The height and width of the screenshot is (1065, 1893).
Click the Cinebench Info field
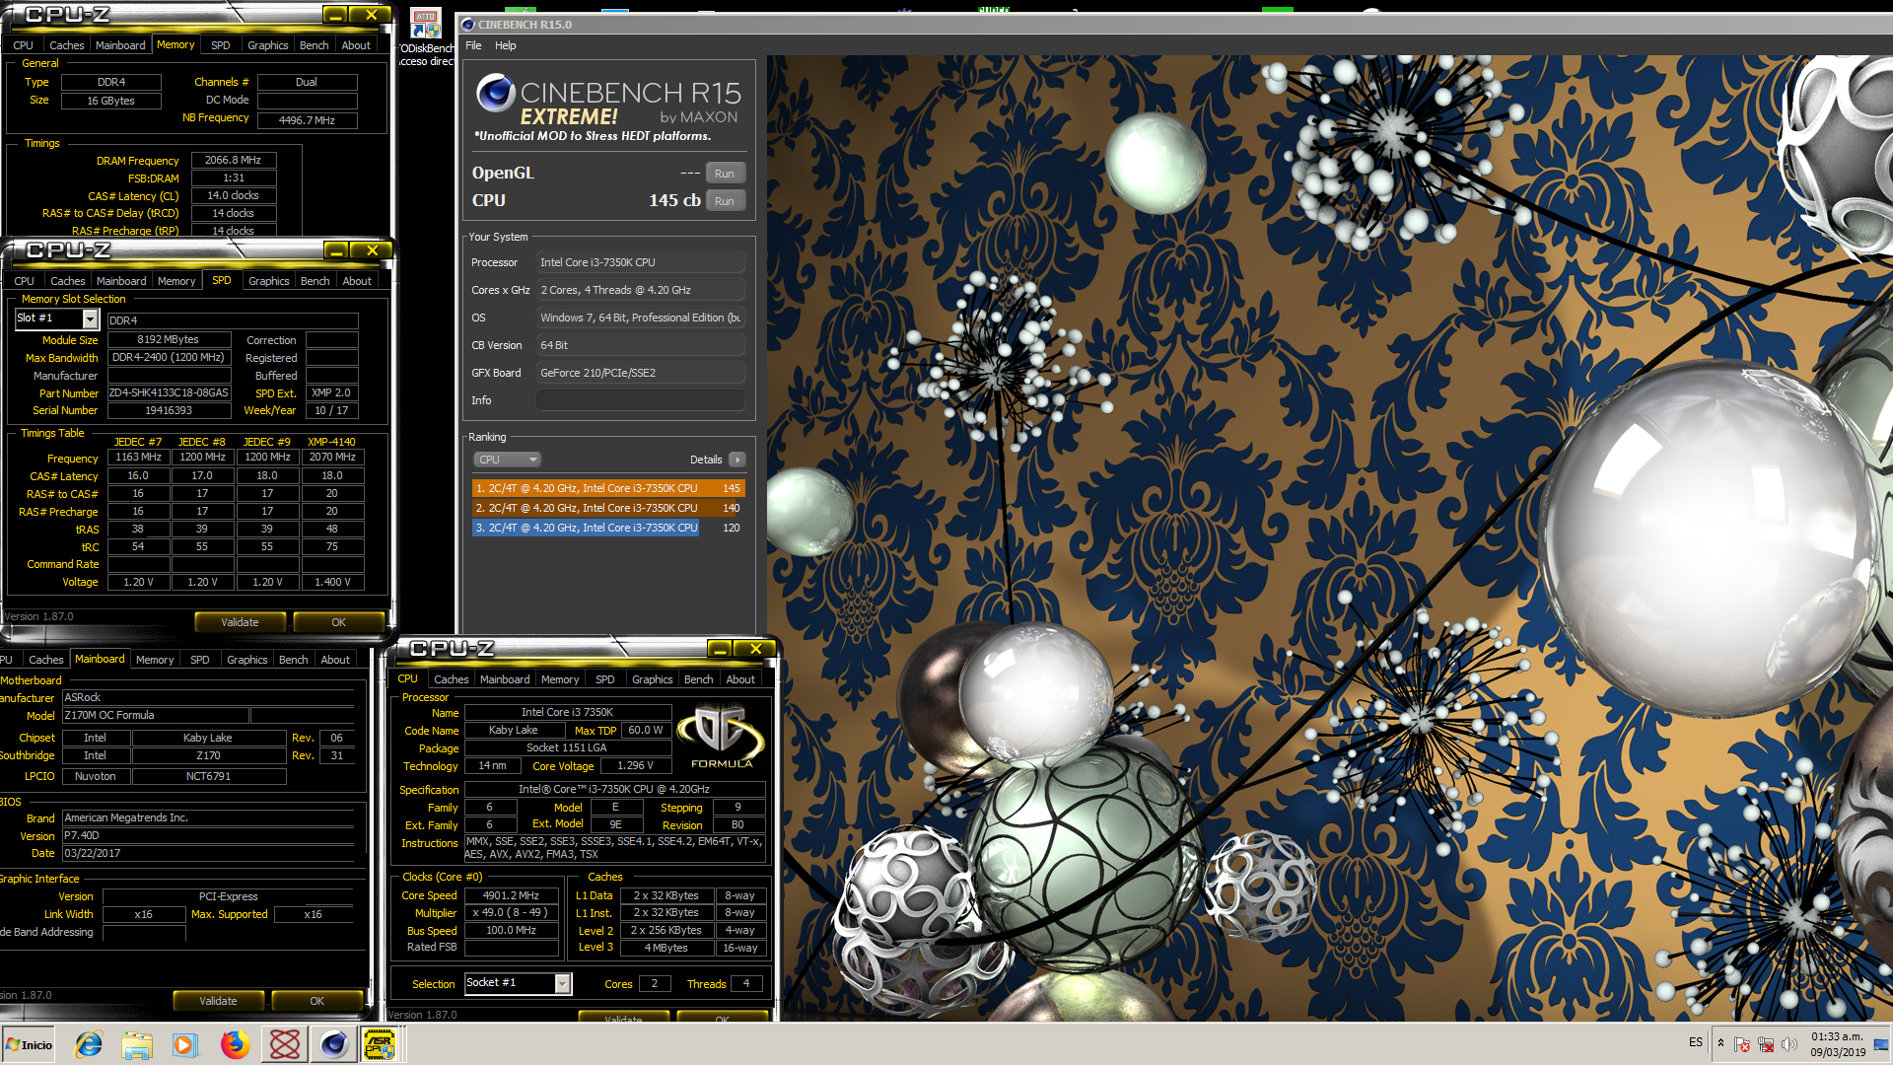[640, 400]
